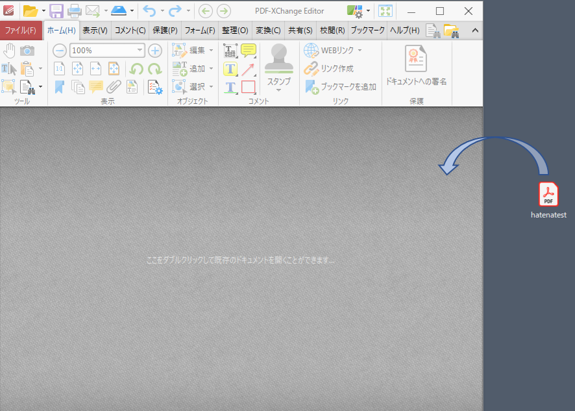Select the Underline Text tool
The height and width of the screenshot is (411, 575).
point(230,88)
